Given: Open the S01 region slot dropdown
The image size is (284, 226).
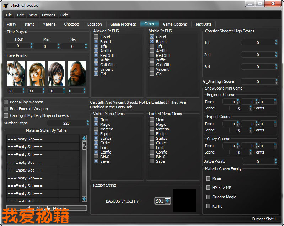Looking at the screenshot, I should [163, 201].
